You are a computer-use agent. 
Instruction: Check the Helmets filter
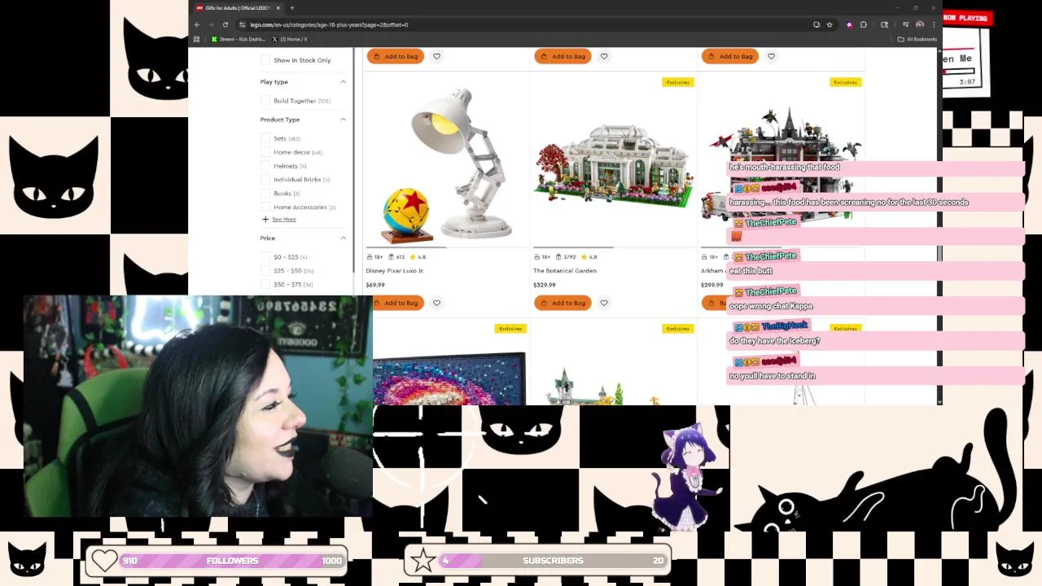(x=265, y=166)
